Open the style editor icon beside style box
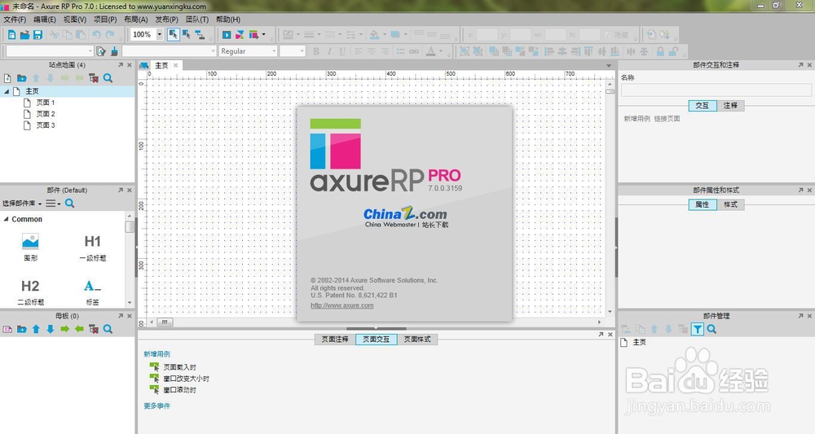The image size is (815, 434). click(x=101, y=50)
